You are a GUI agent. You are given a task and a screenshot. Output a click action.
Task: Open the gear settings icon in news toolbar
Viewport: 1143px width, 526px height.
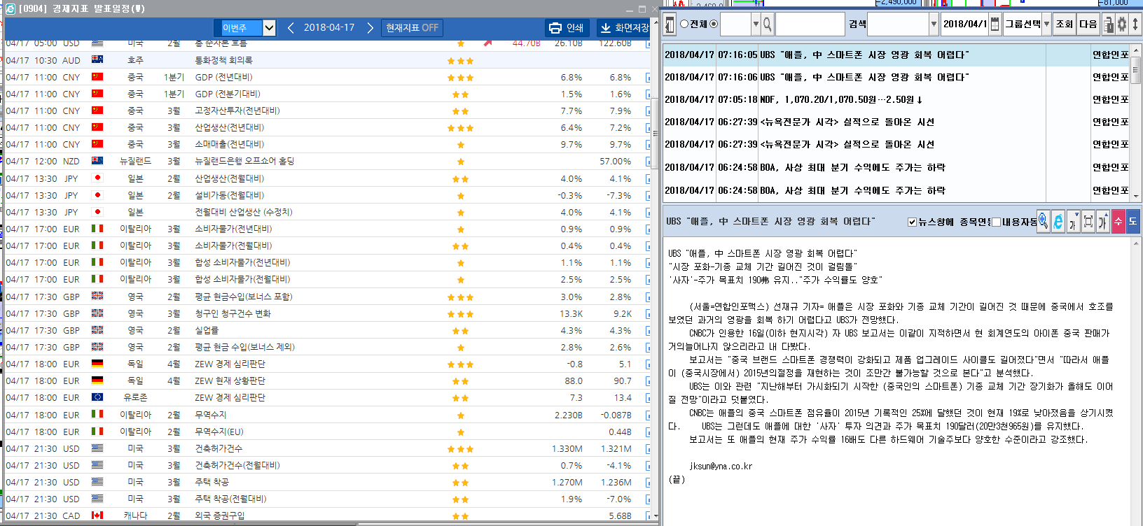[1122, 24]
